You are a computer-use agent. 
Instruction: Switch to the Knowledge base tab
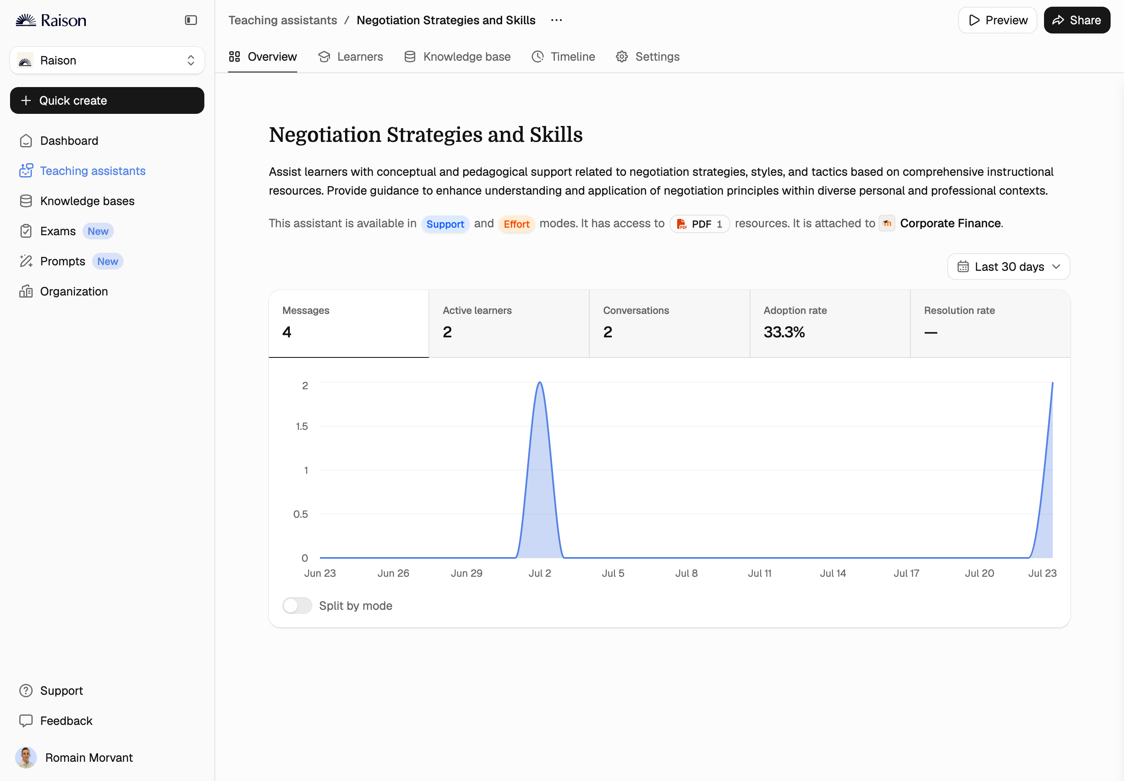click(457, 57)
